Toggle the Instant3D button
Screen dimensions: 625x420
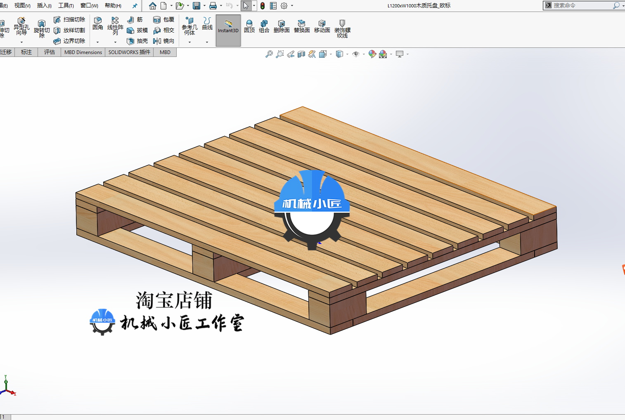[x=228, y=30]
